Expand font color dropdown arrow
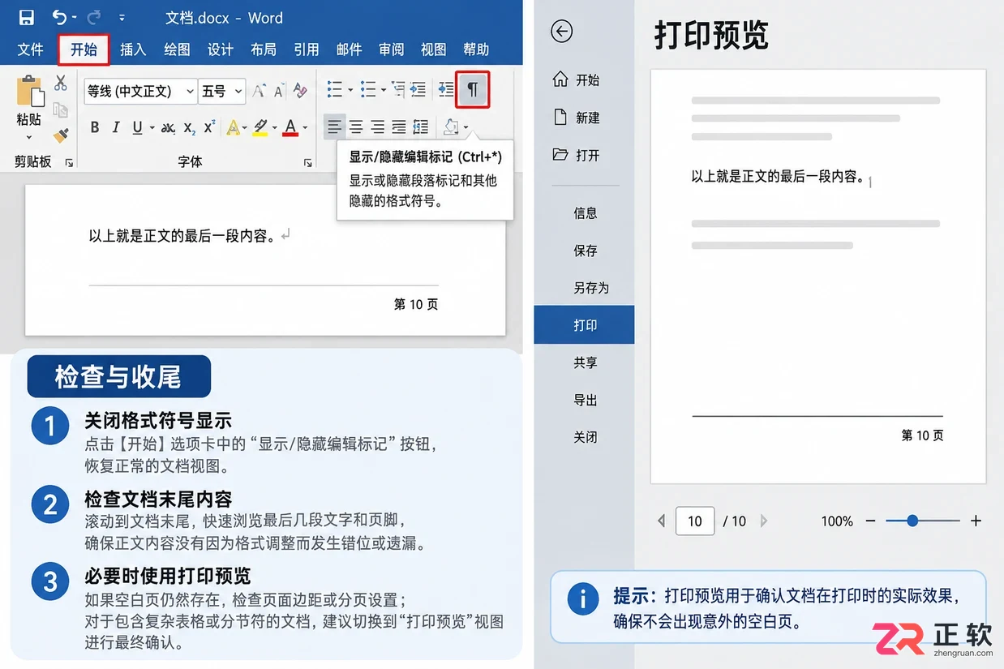This screenshot has width=1004, height=669. pos(305,127)
